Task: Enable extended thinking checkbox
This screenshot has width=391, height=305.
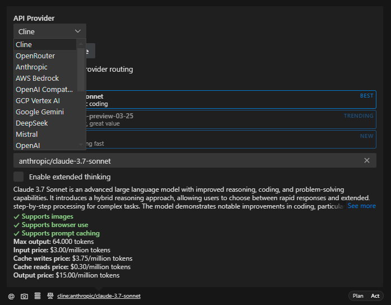Action: pyautogui.click(x=18, y=177)
